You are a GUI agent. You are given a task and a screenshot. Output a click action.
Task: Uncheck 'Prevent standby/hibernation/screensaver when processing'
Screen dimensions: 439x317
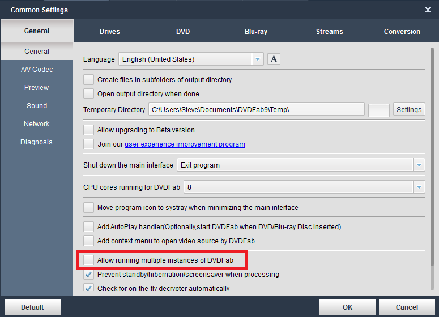[88, 275]
